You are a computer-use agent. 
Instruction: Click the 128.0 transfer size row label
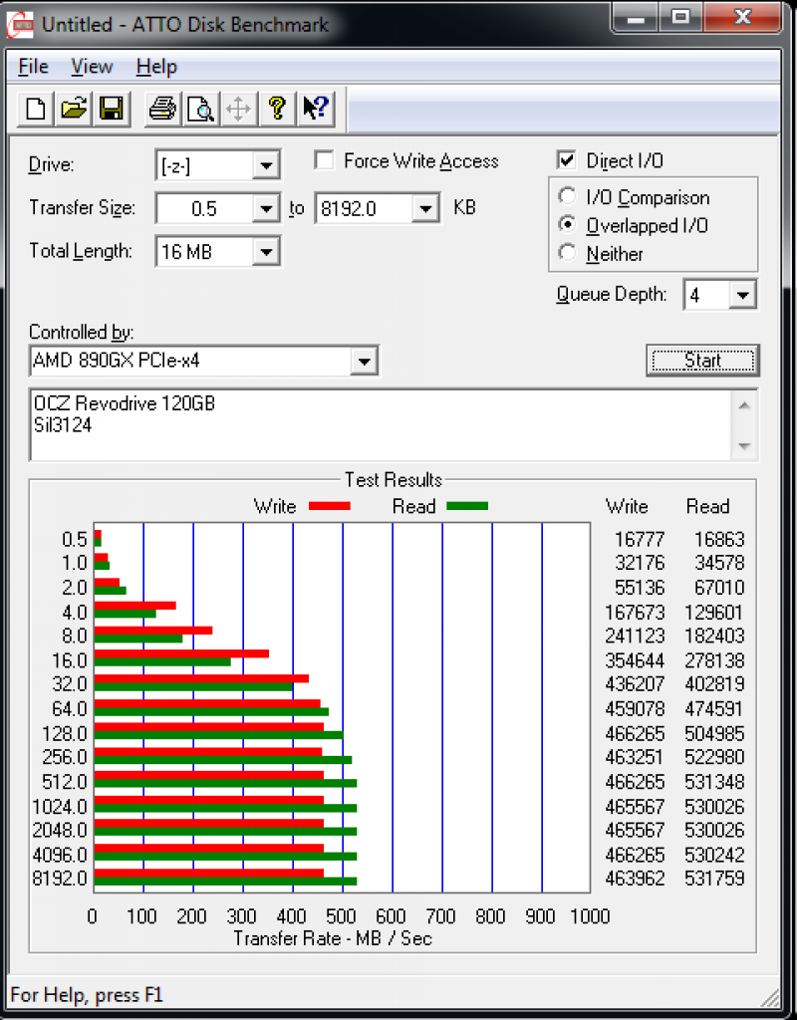65,734
